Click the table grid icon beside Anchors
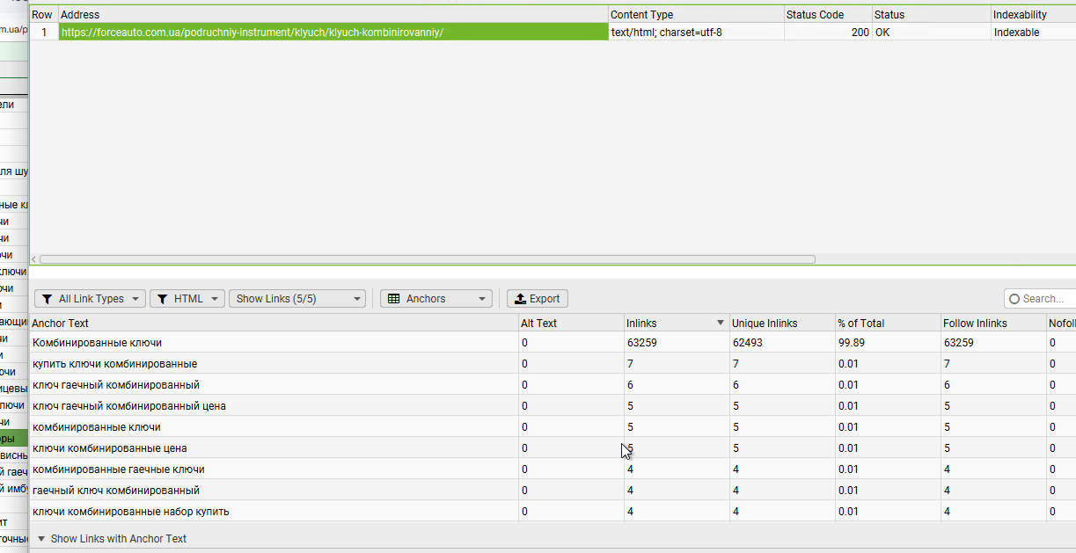Screen dimensions: 1076x553 [x=394, y=299]
